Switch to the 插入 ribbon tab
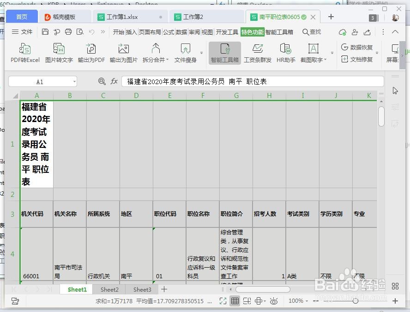The height and width of the screenshot is (312, 410). [x=131, y=32]
